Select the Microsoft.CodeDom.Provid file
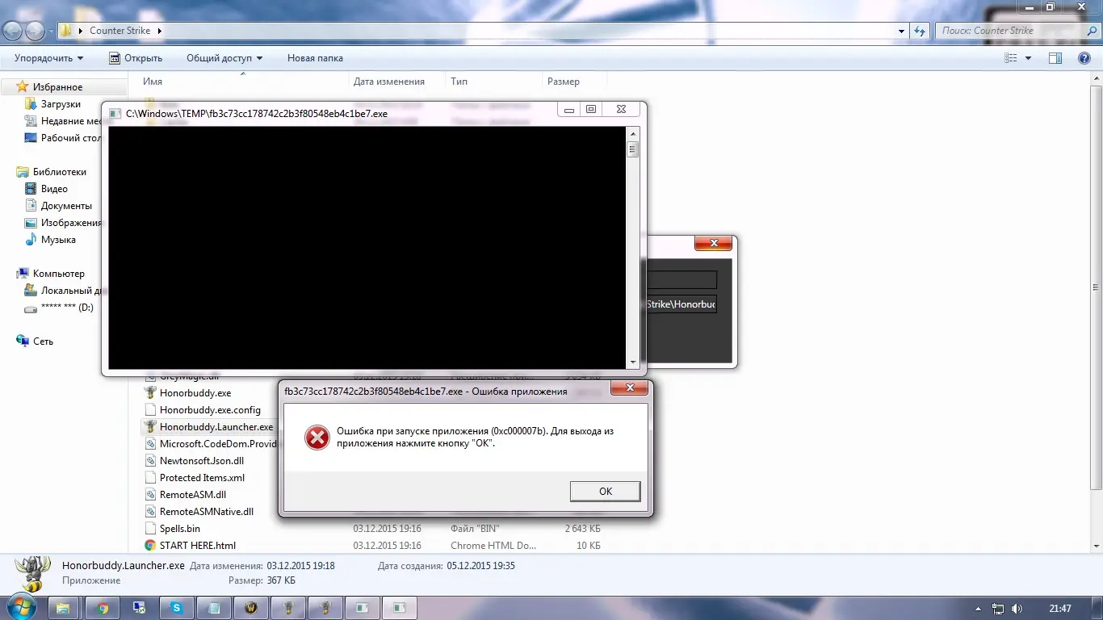 tap(218, 444)
